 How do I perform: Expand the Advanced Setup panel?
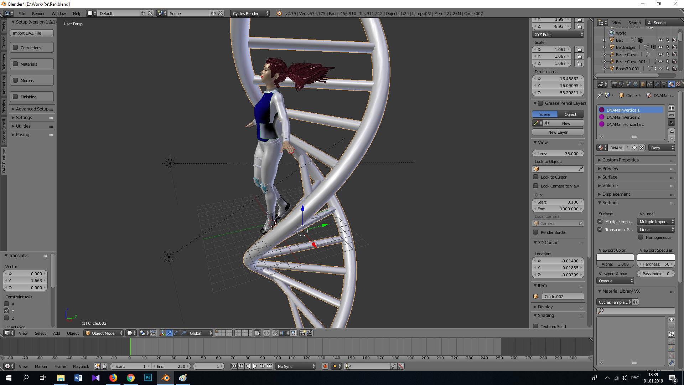click(x=31, y=109)
